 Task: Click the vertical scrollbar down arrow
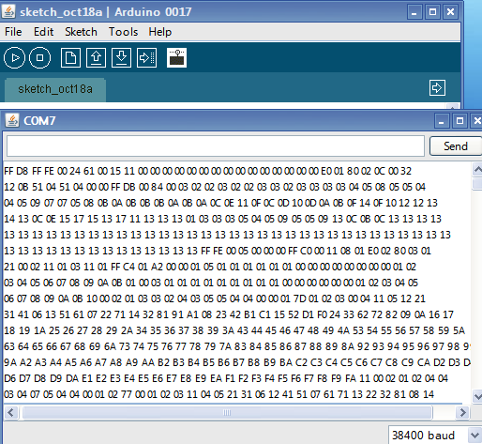tap(477, 397)
